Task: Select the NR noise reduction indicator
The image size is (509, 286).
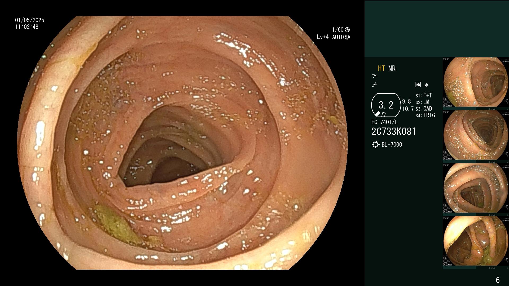Action: [x=392, y=68]
